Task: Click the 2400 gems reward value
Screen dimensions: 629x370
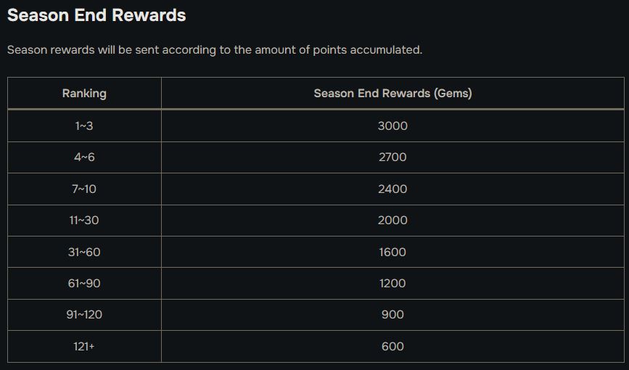Action: tap(392, 189)
